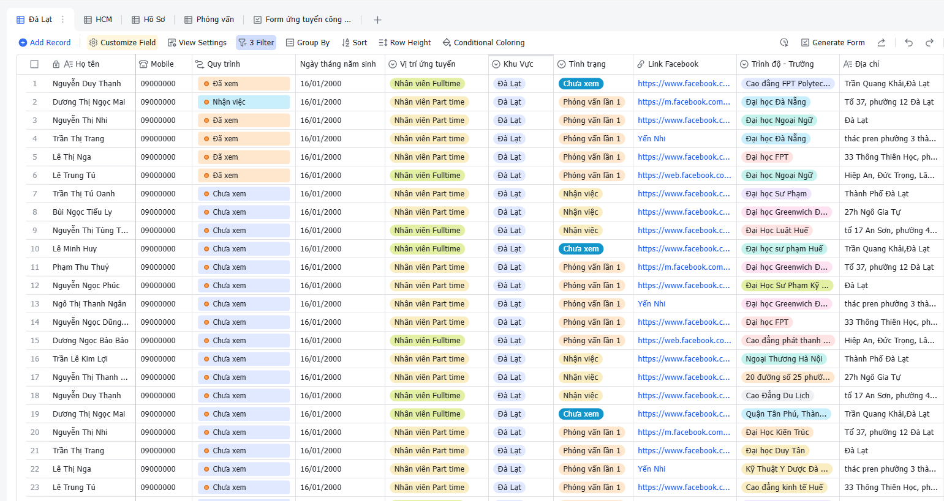The height and width of the screenshot is (501, 944).
Task: Click Vị trí ứng tuyển header icon
Action: [393, 64]
